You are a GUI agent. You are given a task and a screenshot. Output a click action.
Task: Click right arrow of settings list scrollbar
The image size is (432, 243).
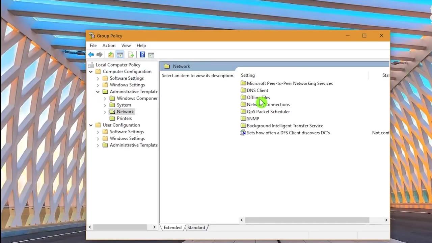click(x=386, y=220)
